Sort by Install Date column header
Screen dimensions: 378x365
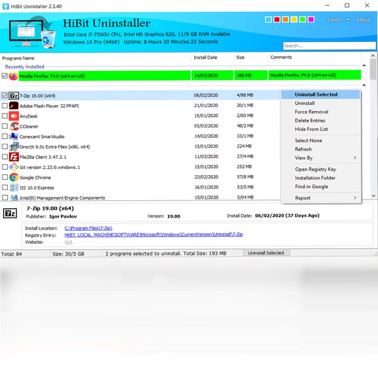tap(206, 57)
